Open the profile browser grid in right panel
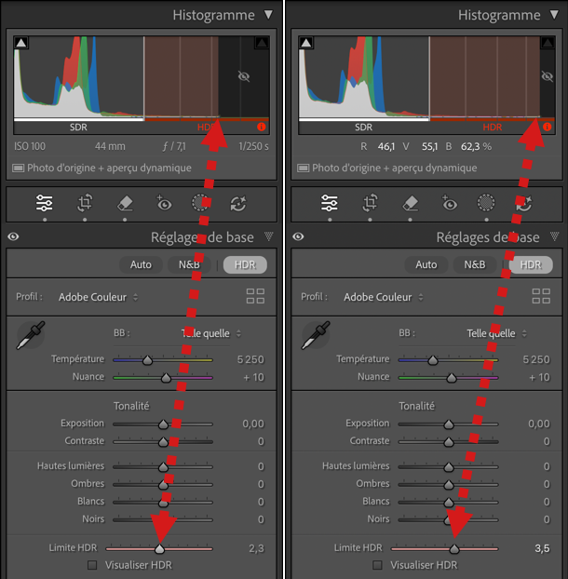Viewport: 568px width, 579px height. [x=540, y=296]
